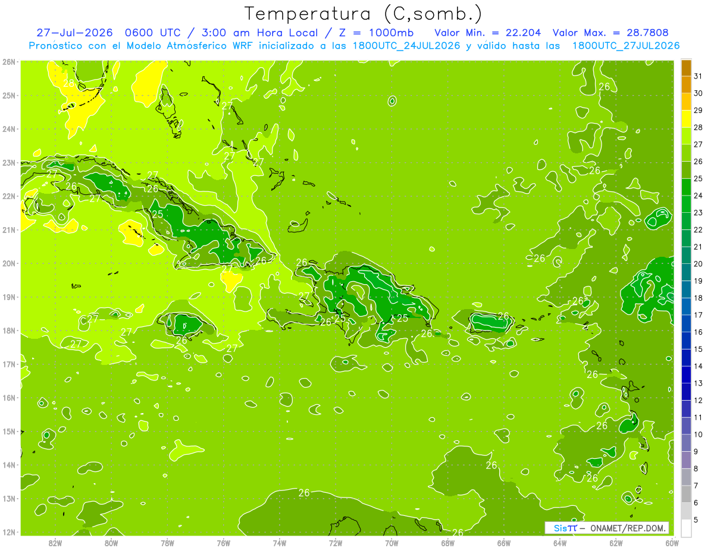This screenshot has width=714, height=551.
Task: Click the '20N' latitude axis label
Action: tap(9, 263)
